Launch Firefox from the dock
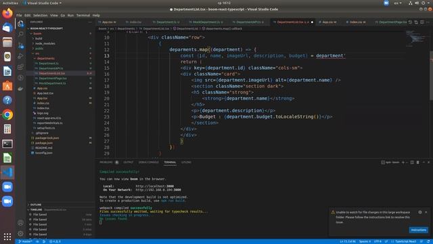This screenshot has width=433, height=244. (x=7, y=14)
